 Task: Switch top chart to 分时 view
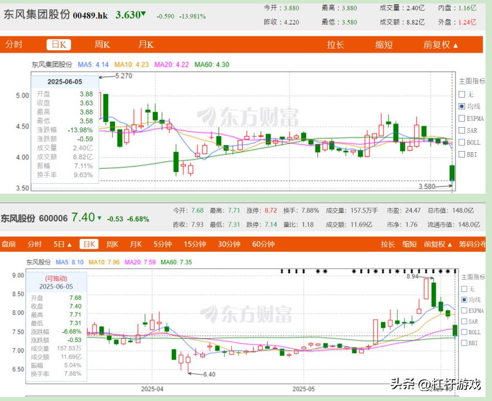(14, 44)
